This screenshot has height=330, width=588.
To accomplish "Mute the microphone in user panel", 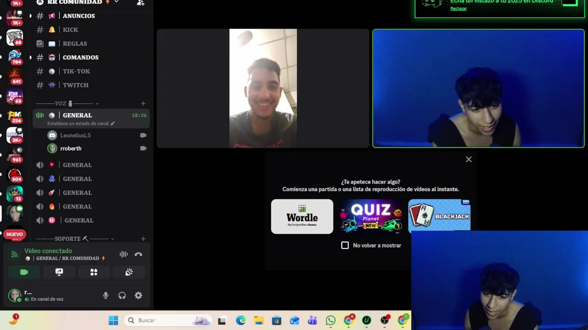I will (x=106, y=296).
